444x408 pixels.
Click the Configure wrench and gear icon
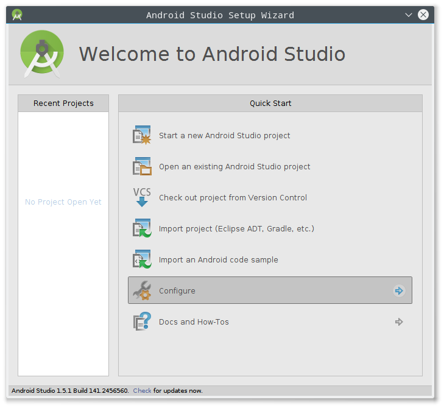pos(142,290)
